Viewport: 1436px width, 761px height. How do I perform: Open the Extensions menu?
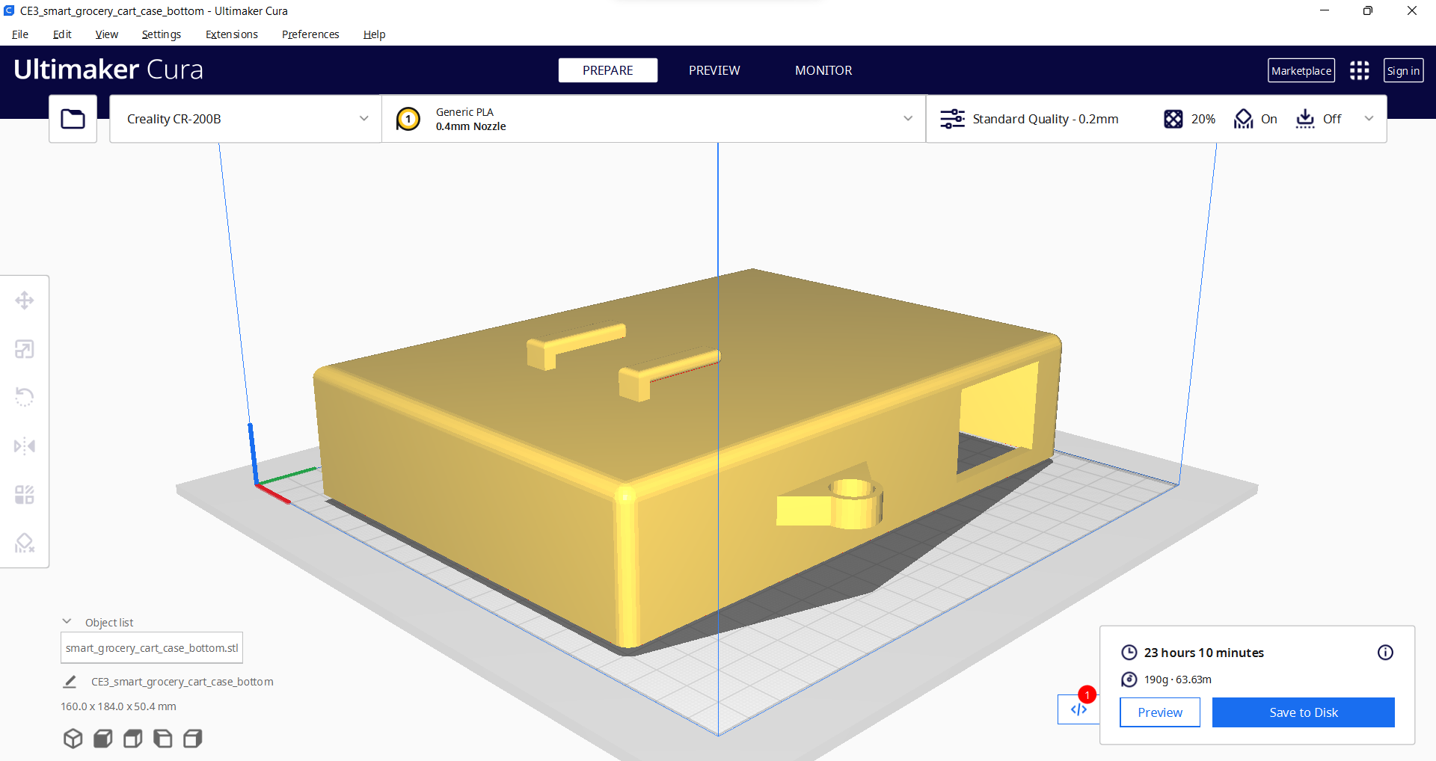click(232, 34)
